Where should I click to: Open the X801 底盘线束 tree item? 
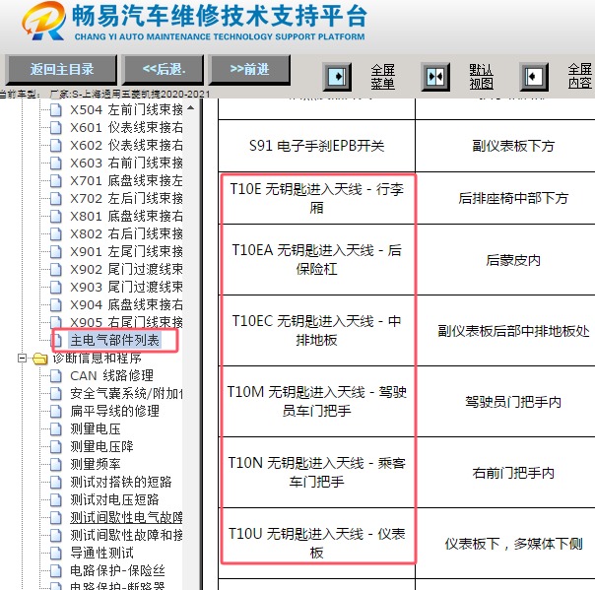(x=126, y=217)
